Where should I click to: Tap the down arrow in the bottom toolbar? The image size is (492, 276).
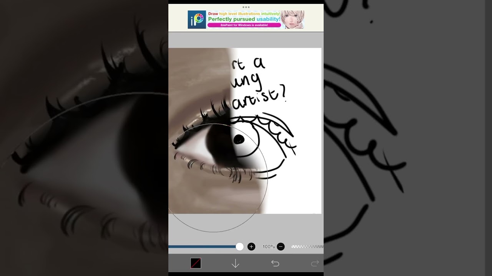(235, 263)
